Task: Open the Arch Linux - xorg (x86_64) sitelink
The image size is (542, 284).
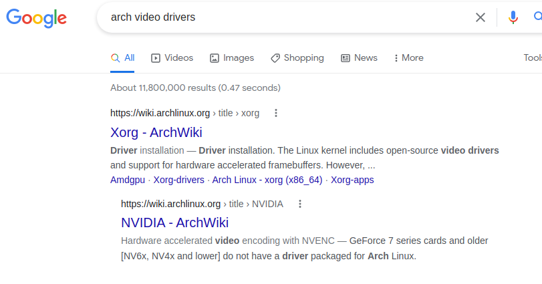Action: click(267, 180)
